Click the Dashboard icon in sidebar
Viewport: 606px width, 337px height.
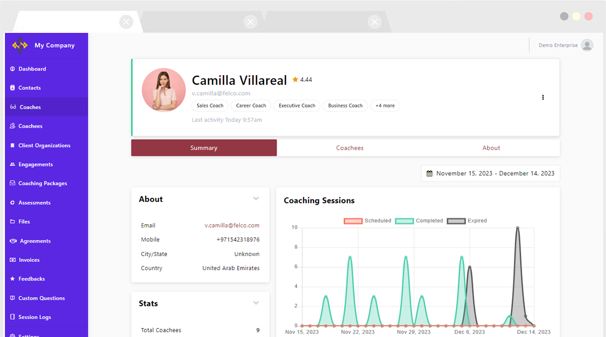click(x=13, y=69)
